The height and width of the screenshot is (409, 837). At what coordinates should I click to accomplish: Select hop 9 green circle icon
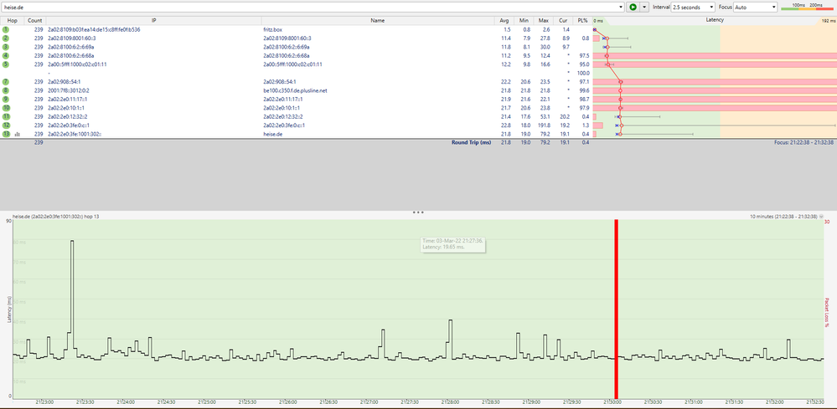tap(6, 99)
